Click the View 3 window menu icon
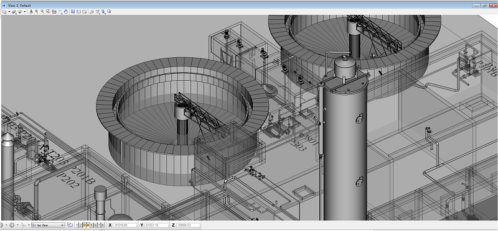Viewport: 498px width, 231px height. point(4,6)
